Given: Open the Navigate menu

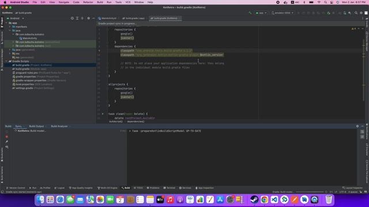Looking at the screenshot, I should [64, 2].
